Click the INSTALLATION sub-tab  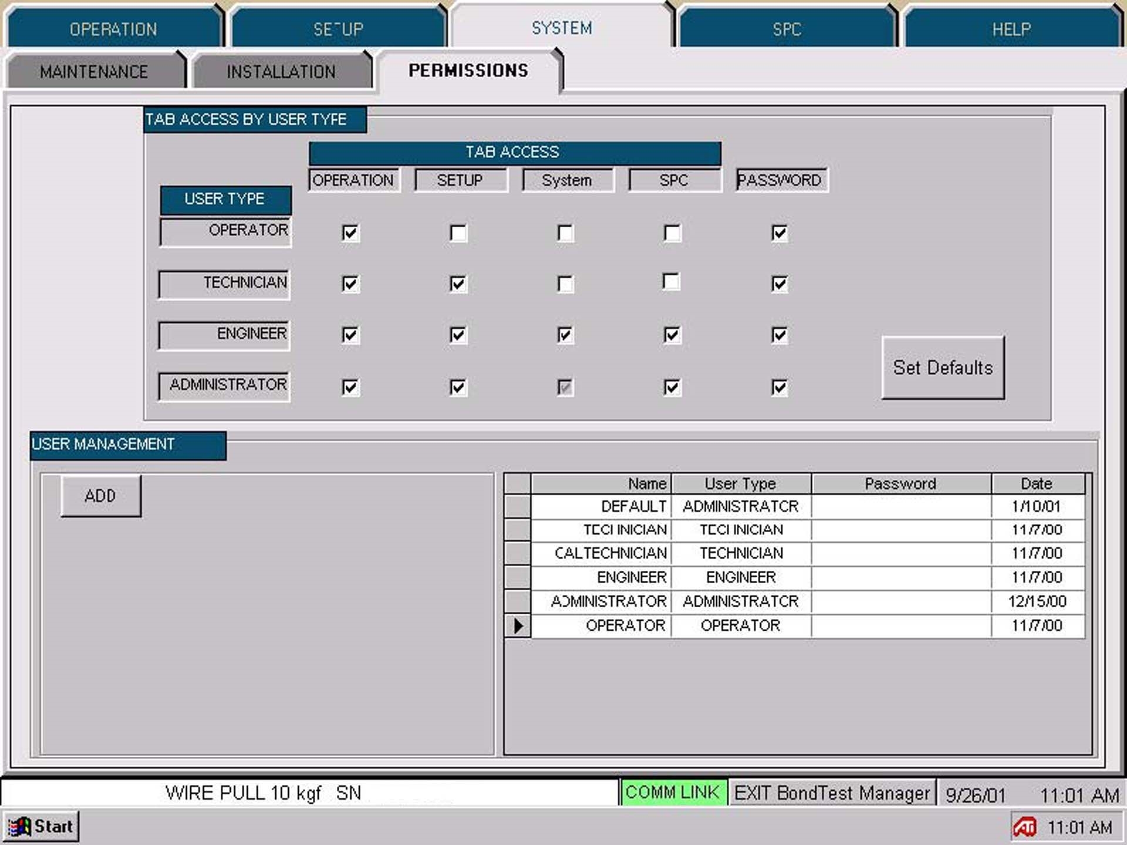[279, 70]
